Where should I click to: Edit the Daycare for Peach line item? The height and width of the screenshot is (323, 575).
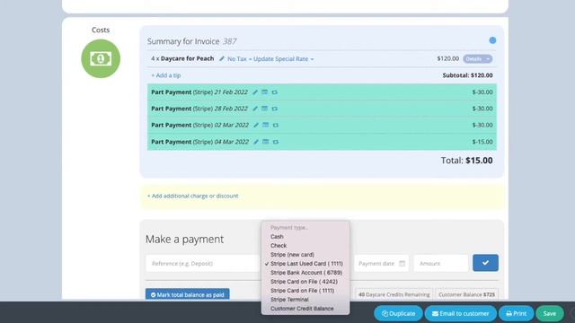(x=222, y=58)
